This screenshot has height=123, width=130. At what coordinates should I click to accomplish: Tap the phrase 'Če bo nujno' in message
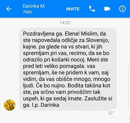51,85
